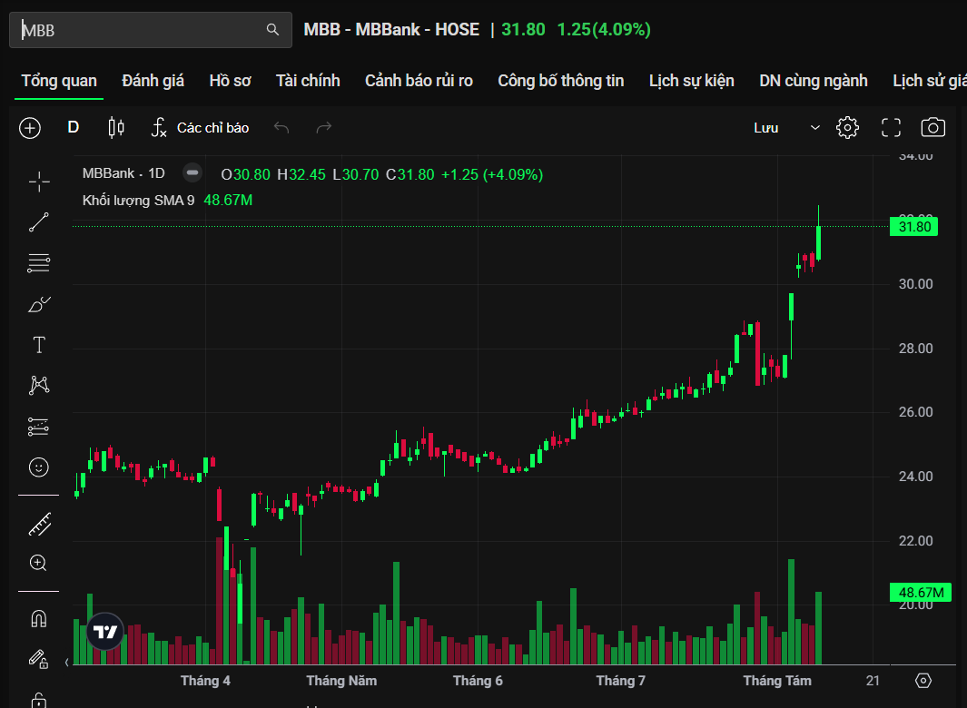Click the search magnifier icon in MBB field
Viewport: 967px width, 708px height.
coord(272,30)
